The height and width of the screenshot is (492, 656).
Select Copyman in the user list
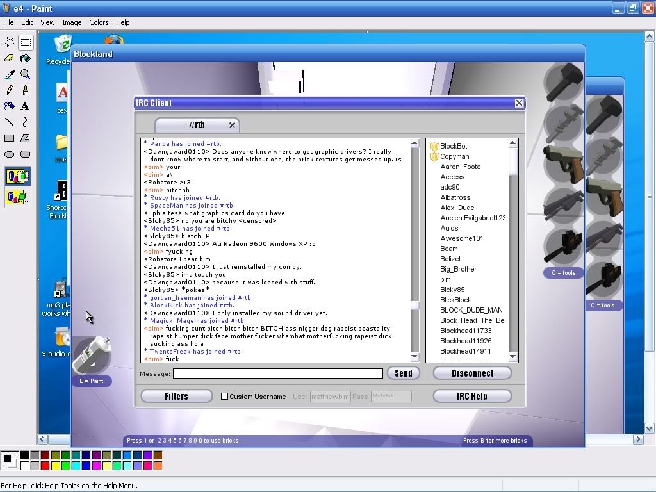coord(454,156)
